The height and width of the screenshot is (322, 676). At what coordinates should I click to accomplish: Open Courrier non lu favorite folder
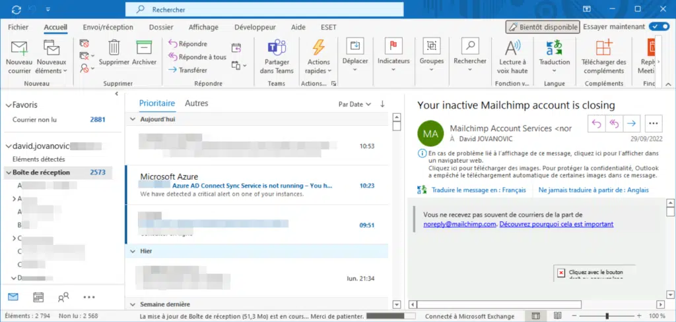coord(34,120)
